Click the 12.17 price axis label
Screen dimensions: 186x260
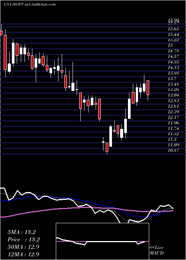[173, 117]
